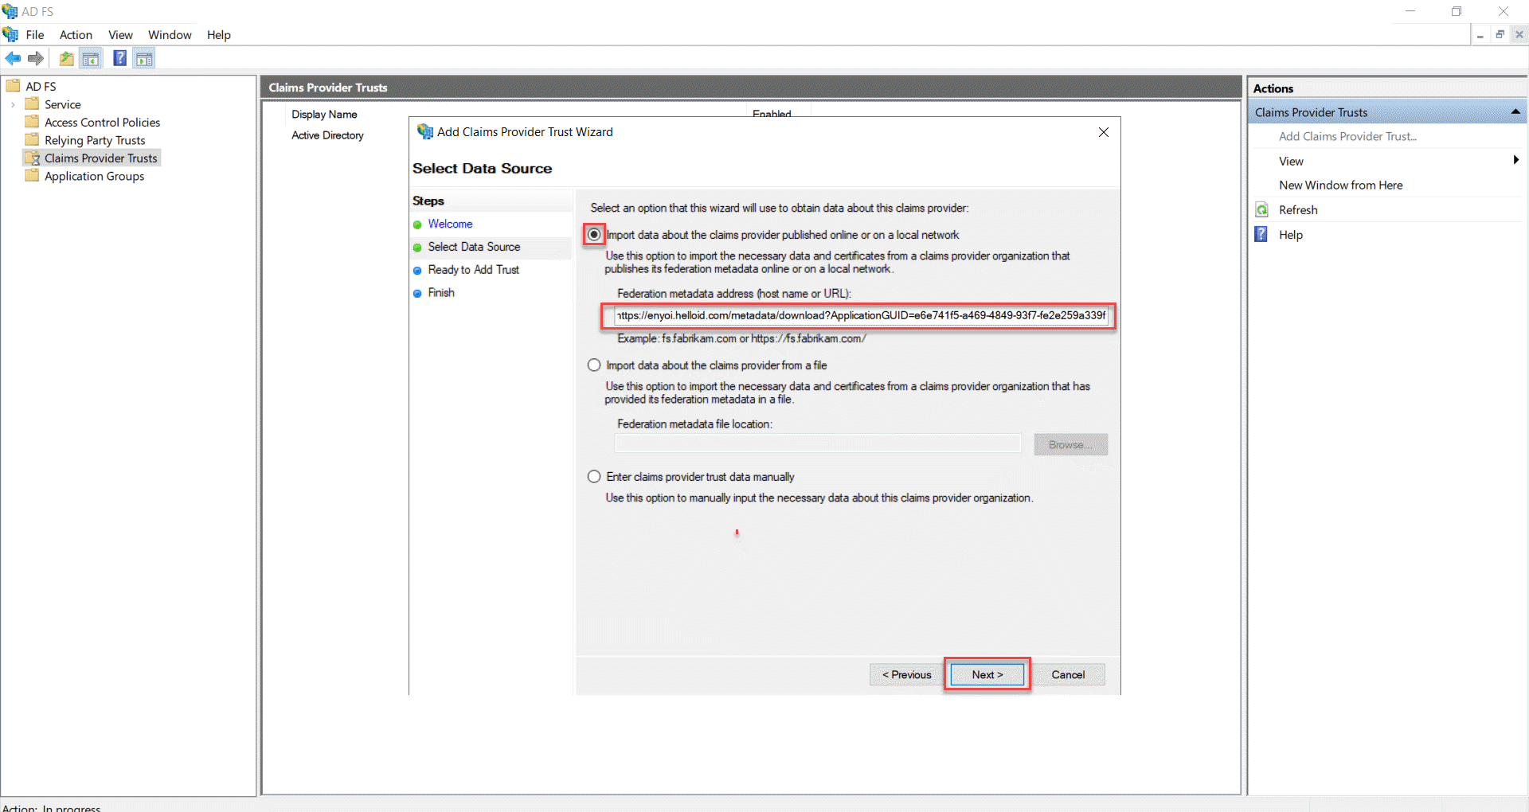The width and height of the screenshot is (1529, 812).
Task: Close the Add Claims Provider Trust Wizard
Action: coord(1104,132)
